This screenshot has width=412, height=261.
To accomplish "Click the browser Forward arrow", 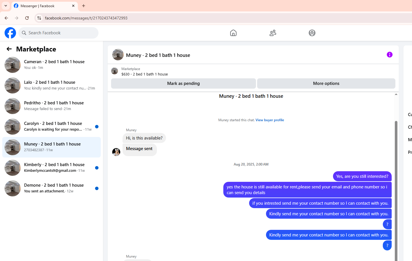I will click(x=17, y=18).
